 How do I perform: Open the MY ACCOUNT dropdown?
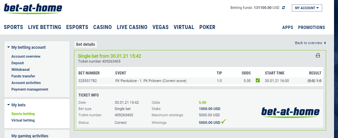click(x=307, y=8)
